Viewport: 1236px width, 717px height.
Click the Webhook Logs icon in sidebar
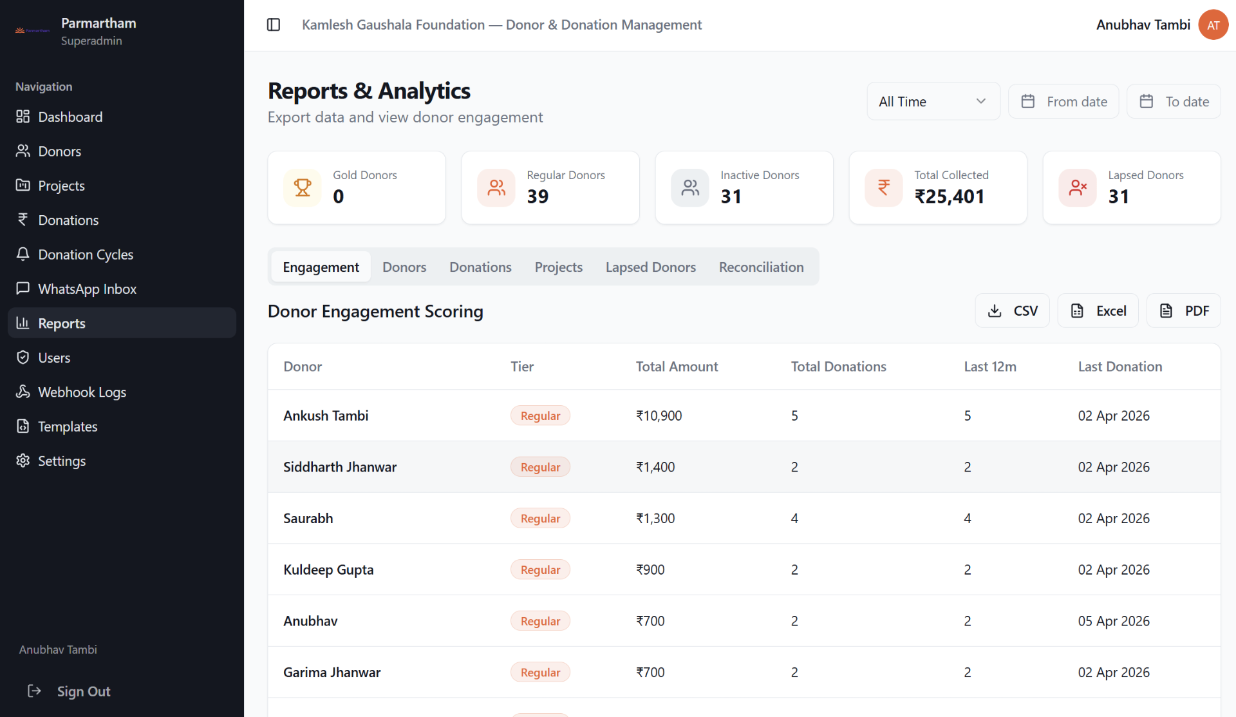click(23, 392)
